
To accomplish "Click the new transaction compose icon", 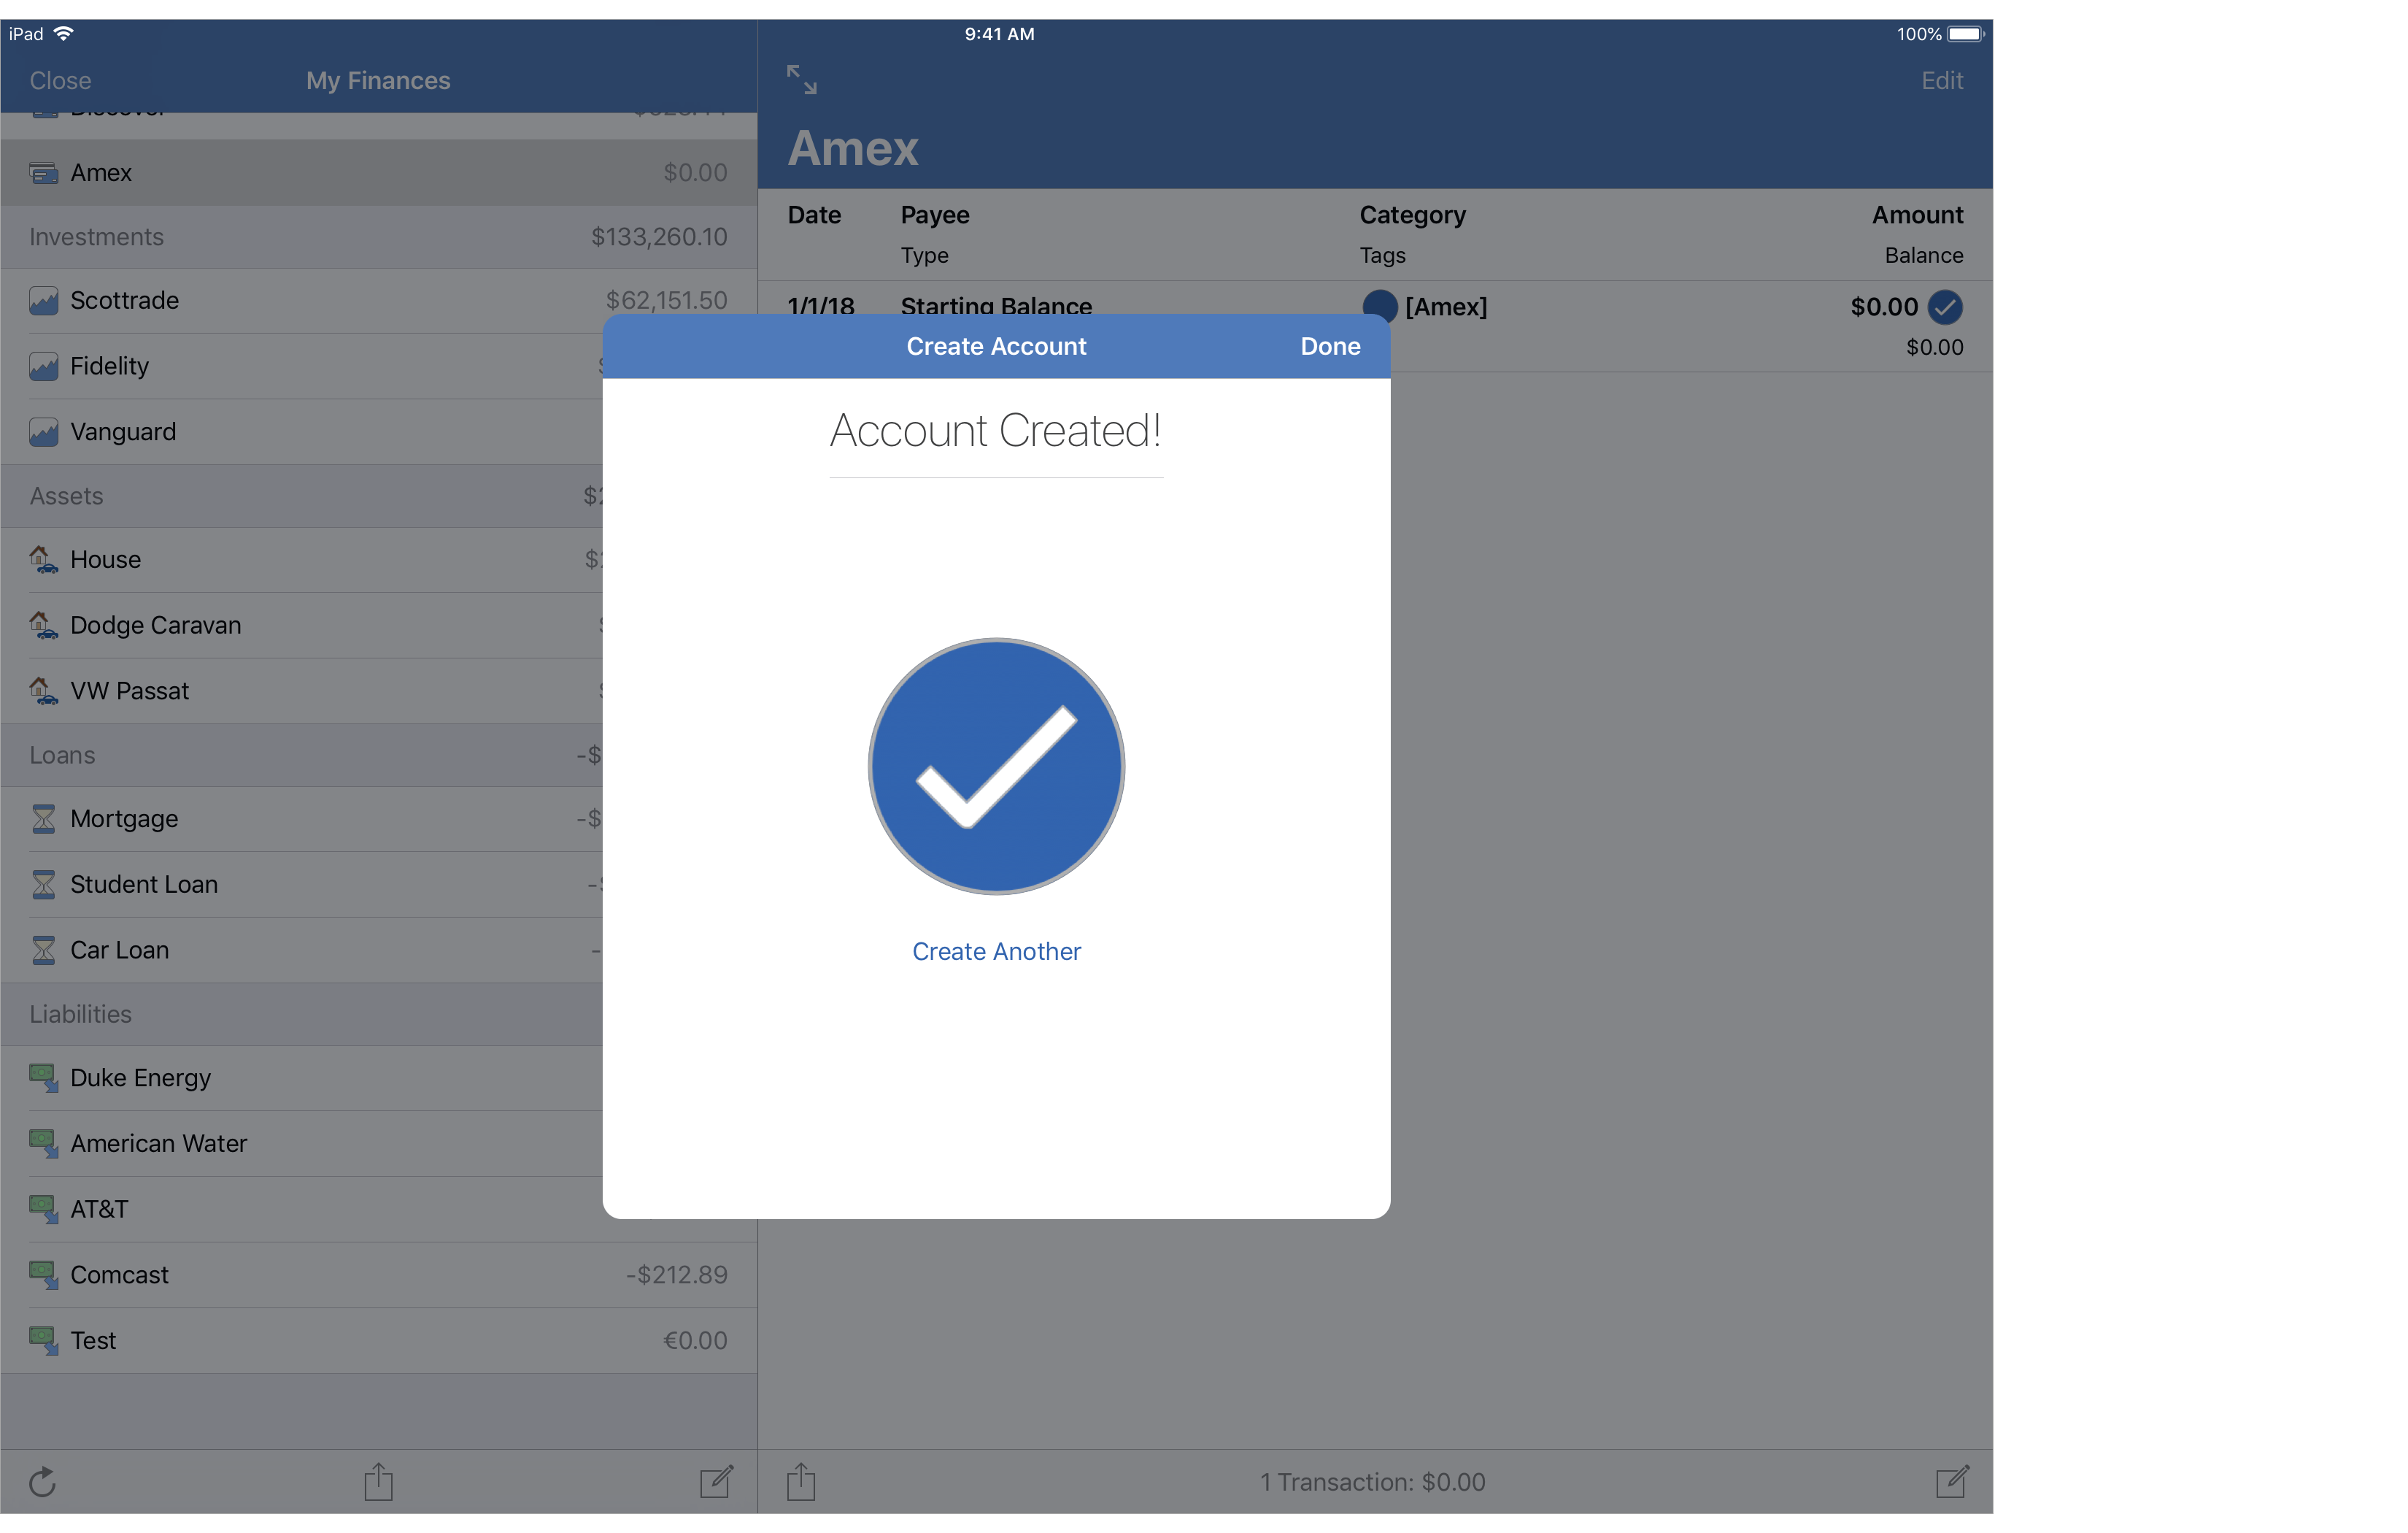I will click(x=1951, y=1482).
